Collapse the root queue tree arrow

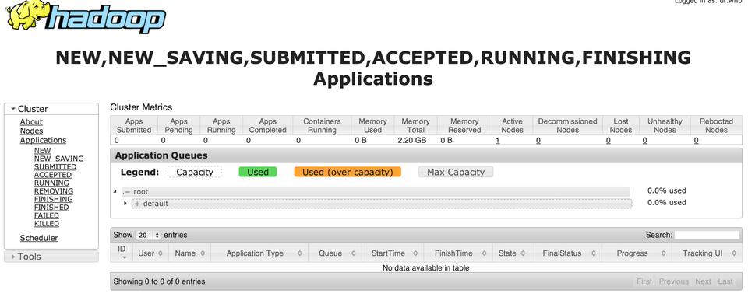(x=115, y=191)
